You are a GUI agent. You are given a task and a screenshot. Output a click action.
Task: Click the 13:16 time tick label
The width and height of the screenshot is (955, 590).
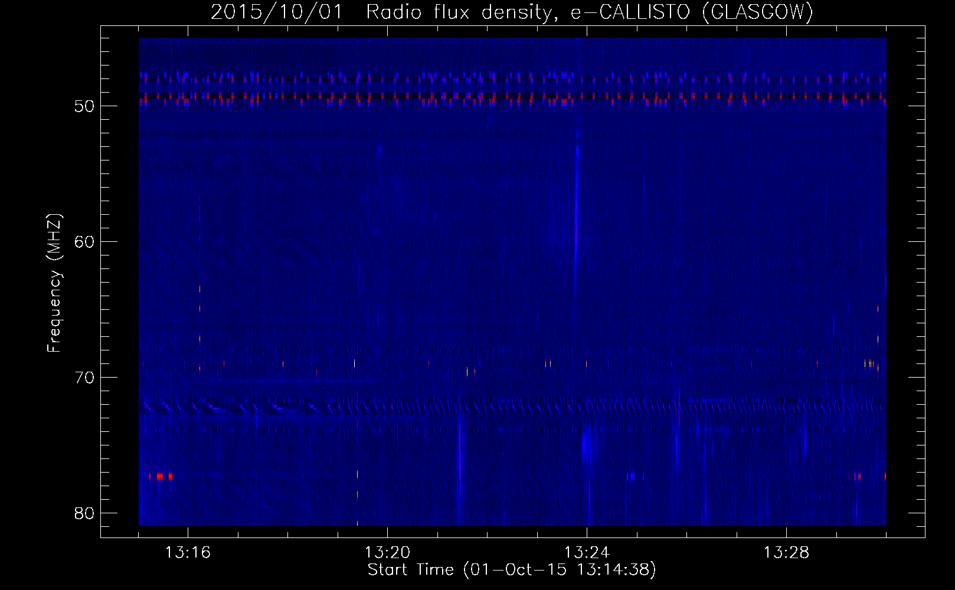pyautogui.click(x=188, y=553)
